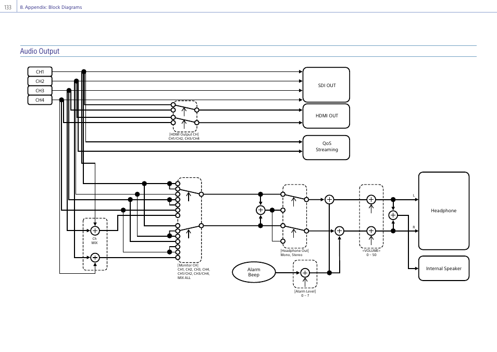Click the lower Monitor CH switch output terminal
The image size is (497, 352).
201,226
